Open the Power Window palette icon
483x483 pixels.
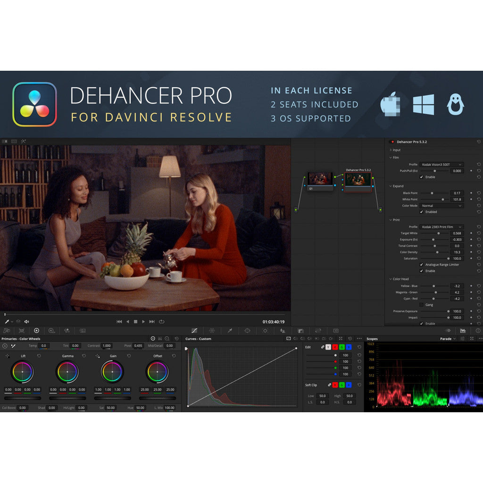[x=247, y=331]
